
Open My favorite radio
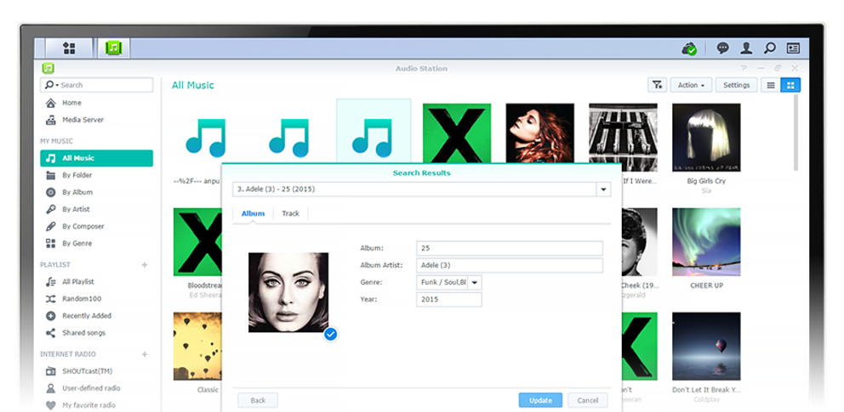96,405
